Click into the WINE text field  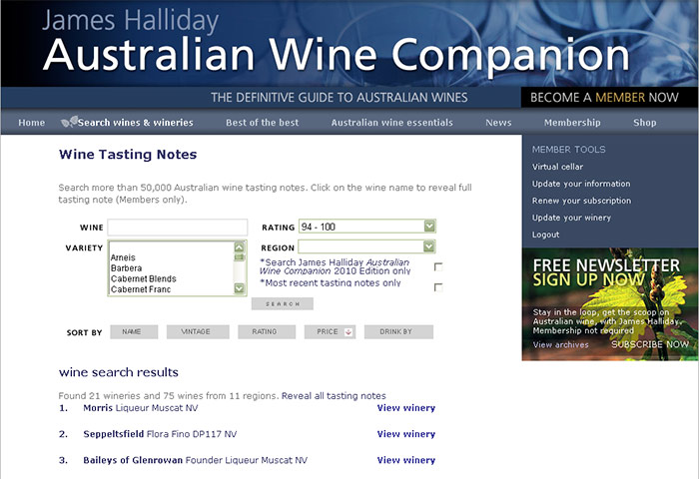pos(178,228)
